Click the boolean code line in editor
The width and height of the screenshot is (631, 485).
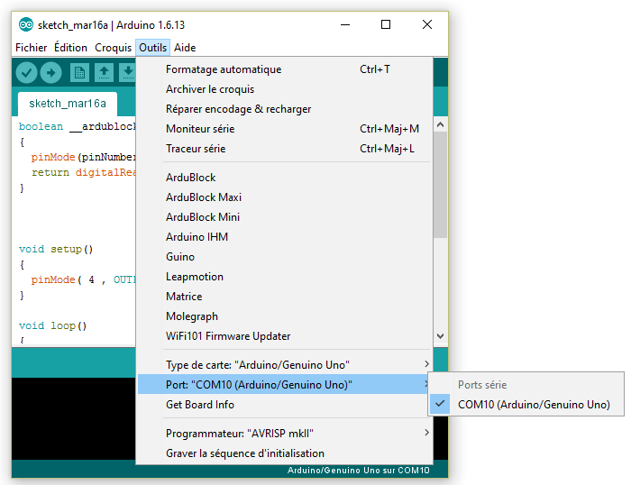click(77, 126)
